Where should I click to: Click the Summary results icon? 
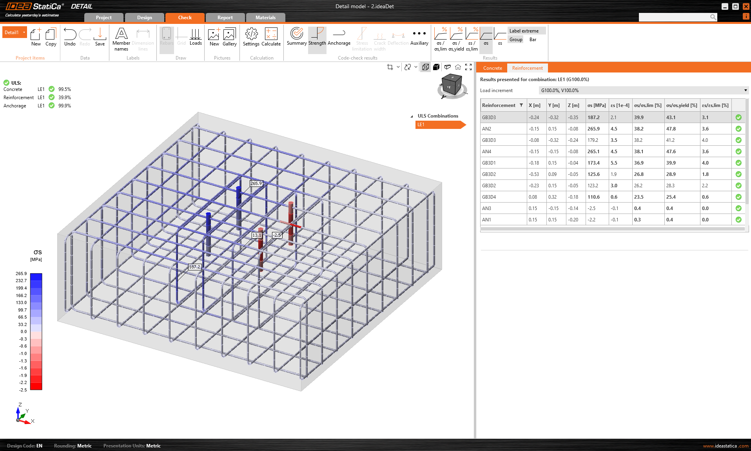coord(297,37)
